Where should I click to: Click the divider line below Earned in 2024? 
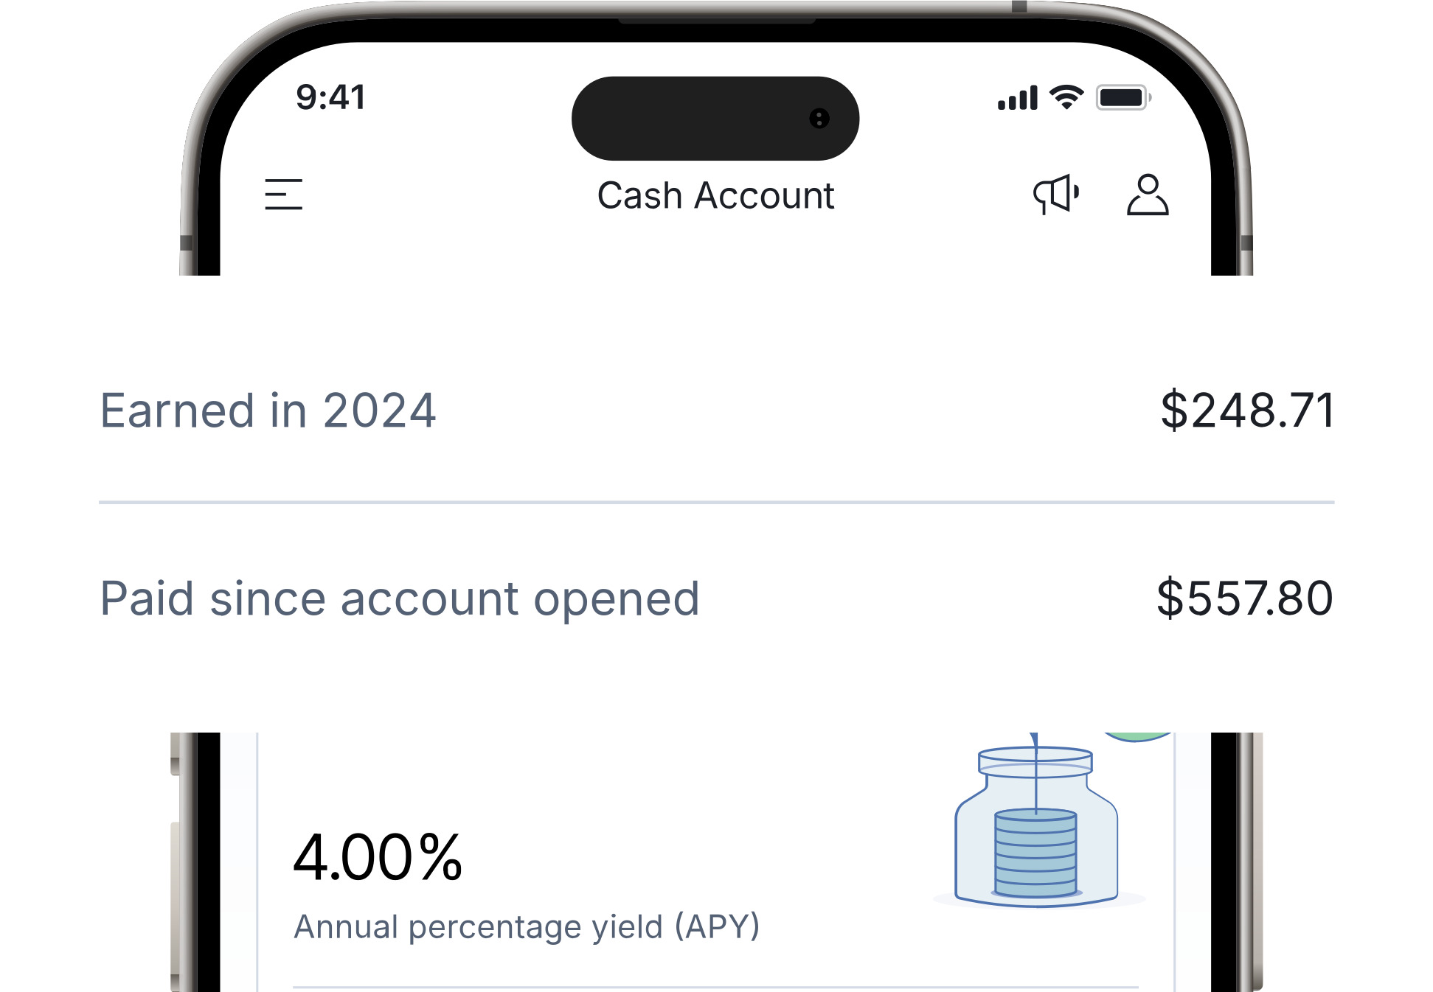click(715, 503)
